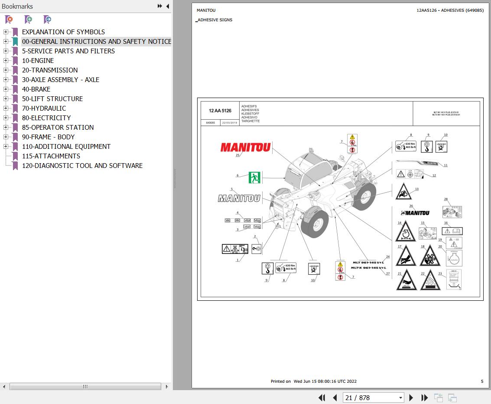The image size is (491, 404).
Task: Click the bookmark icon beside 10-ENGINE
Action: [15, 61]
